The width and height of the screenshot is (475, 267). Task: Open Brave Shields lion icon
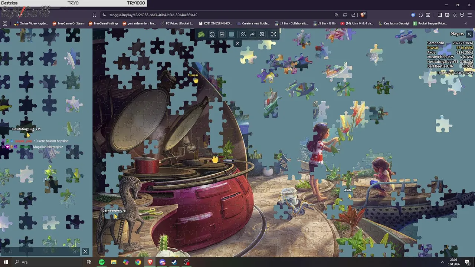(x=363, y=15)
